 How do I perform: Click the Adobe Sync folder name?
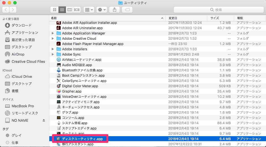click(71, 54)
